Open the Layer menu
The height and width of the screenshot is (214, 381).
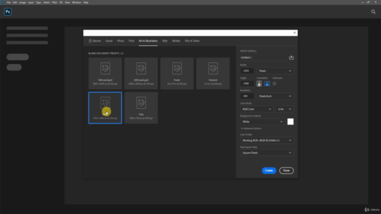[x=31, y=2]
